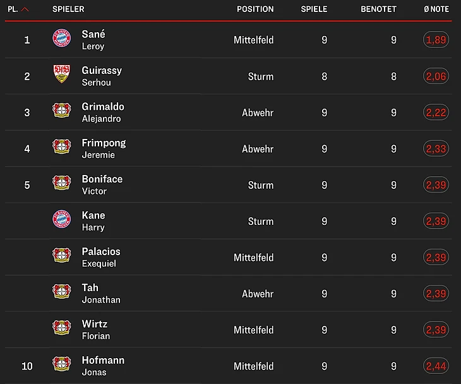
Task: Click the BENOTET column header
Action: pos(378,9)
